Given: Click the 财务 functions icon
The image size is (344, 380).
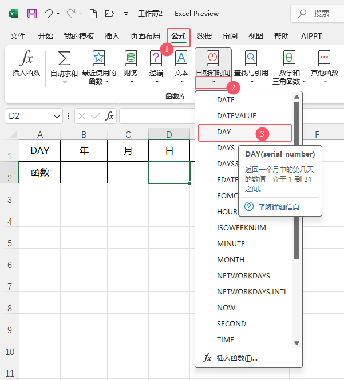Looking at the screenshot, I should coord(131,58).
